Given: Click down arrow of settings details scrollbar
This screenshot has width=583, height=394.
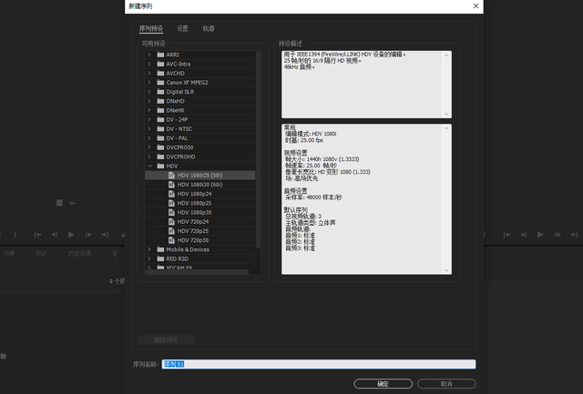Looking at the screenshot, I should [x=446, y=270].
